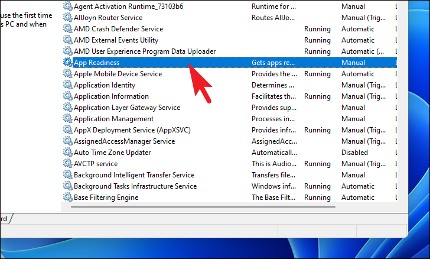Select the Application Management service name
The image size is (430, 259).
click(113, 119)
